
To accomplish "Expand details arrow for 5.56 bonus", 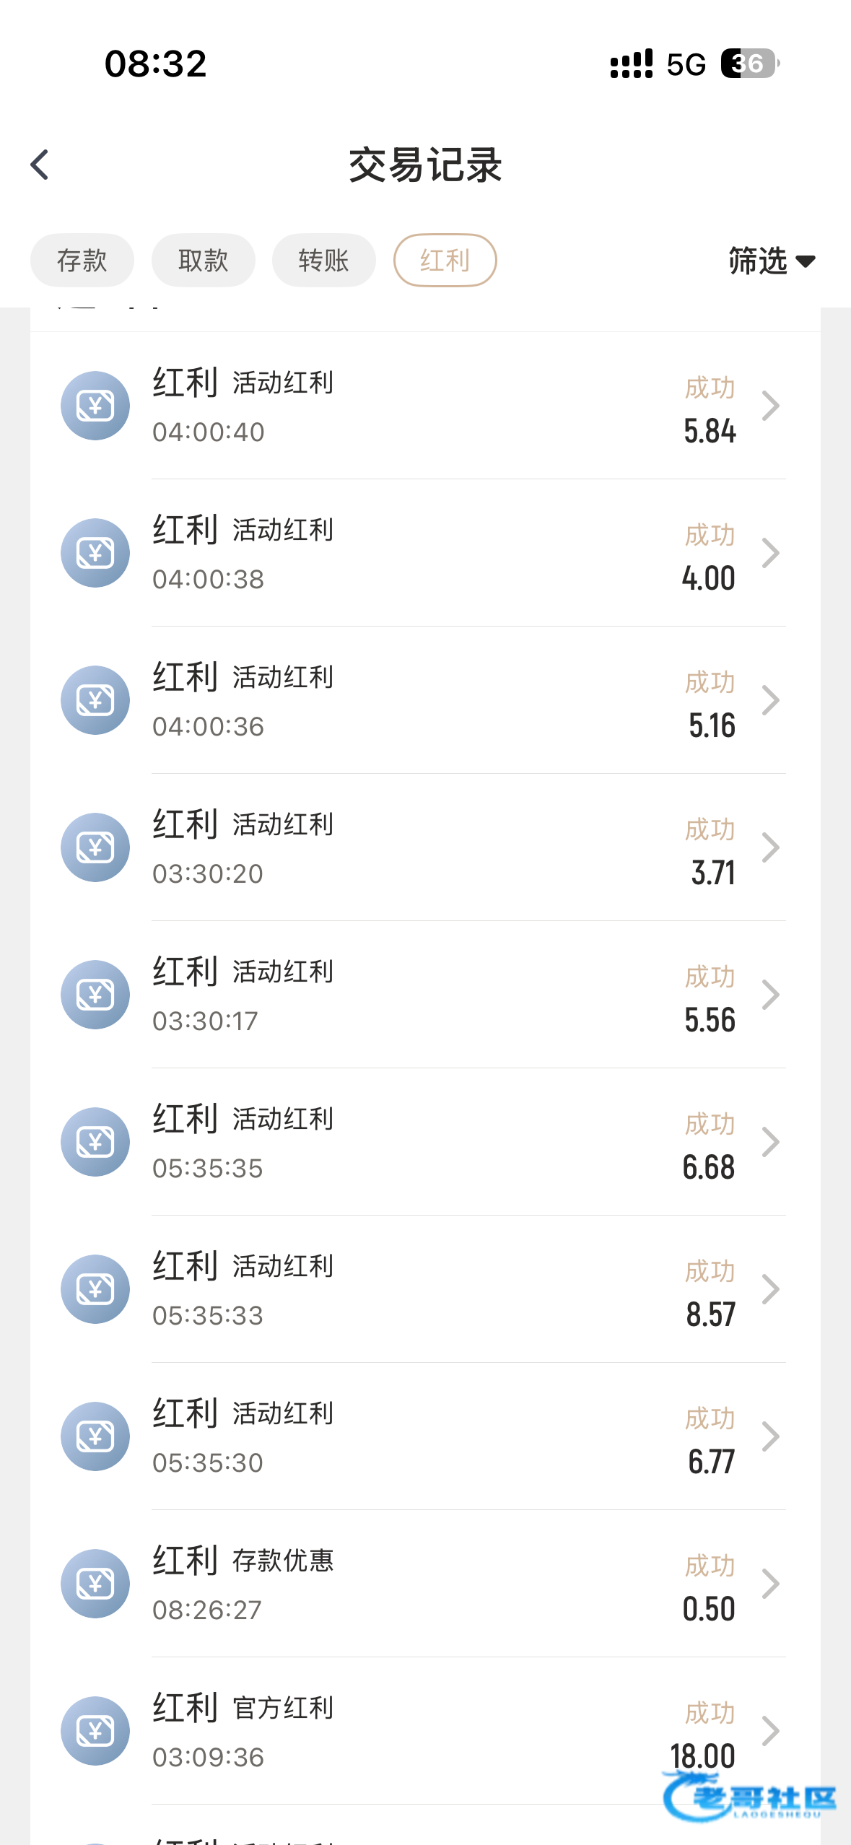I will coord(771,995).
